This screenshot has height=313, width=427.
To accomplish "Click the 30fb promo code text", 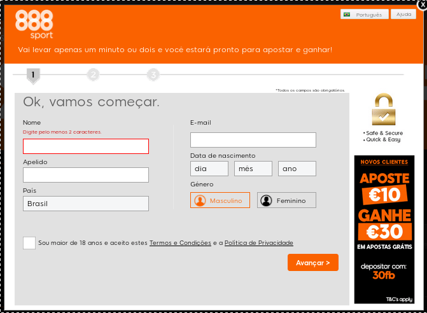I will [384, 275].
